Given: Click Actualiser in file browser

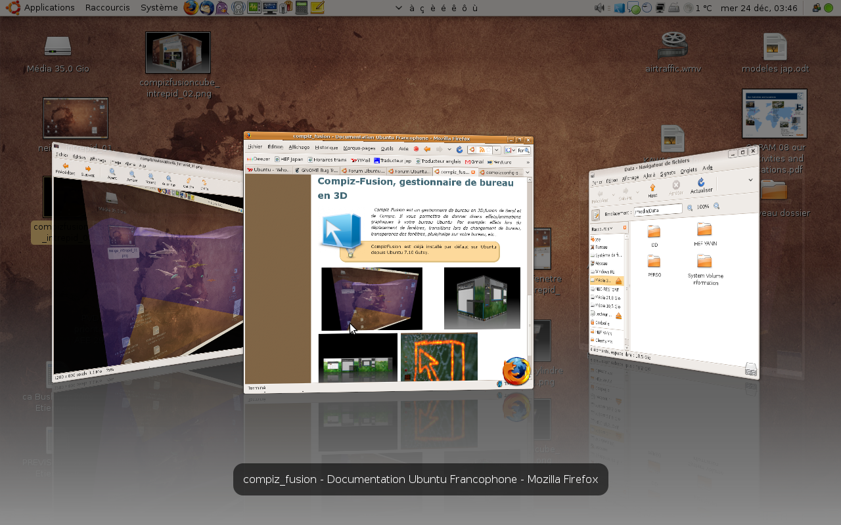Looking at the screenshot, I should [x=702, y=186].
